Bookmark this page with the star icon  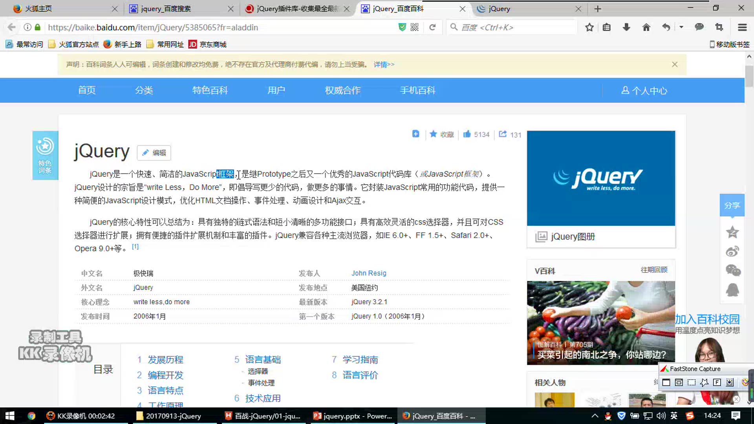click(589, 27)
